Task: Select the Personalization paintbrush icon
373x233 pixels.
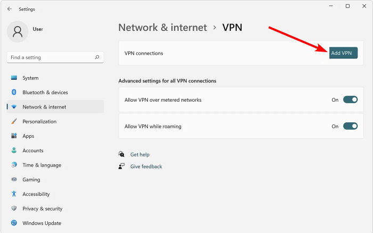Action: pyautogui.click(x=14, y=121)
